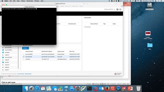Open App Store icon in dock
The height and width of the screenshot is (92, 164).
72,88
